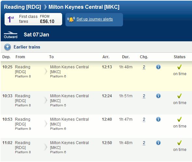
Task: View First class fares from £56.10
Action: 33,19
